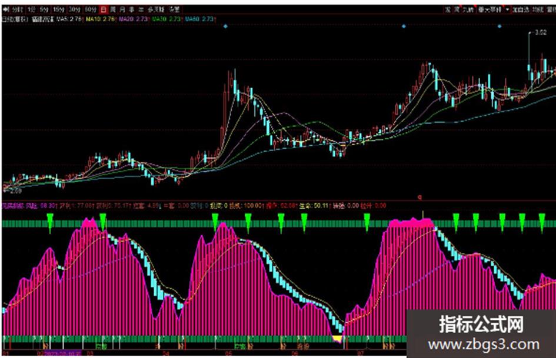This screenshot has height=358, width=556.
Task: Select the highlighted 日 daily period
Action: (104, 9)
